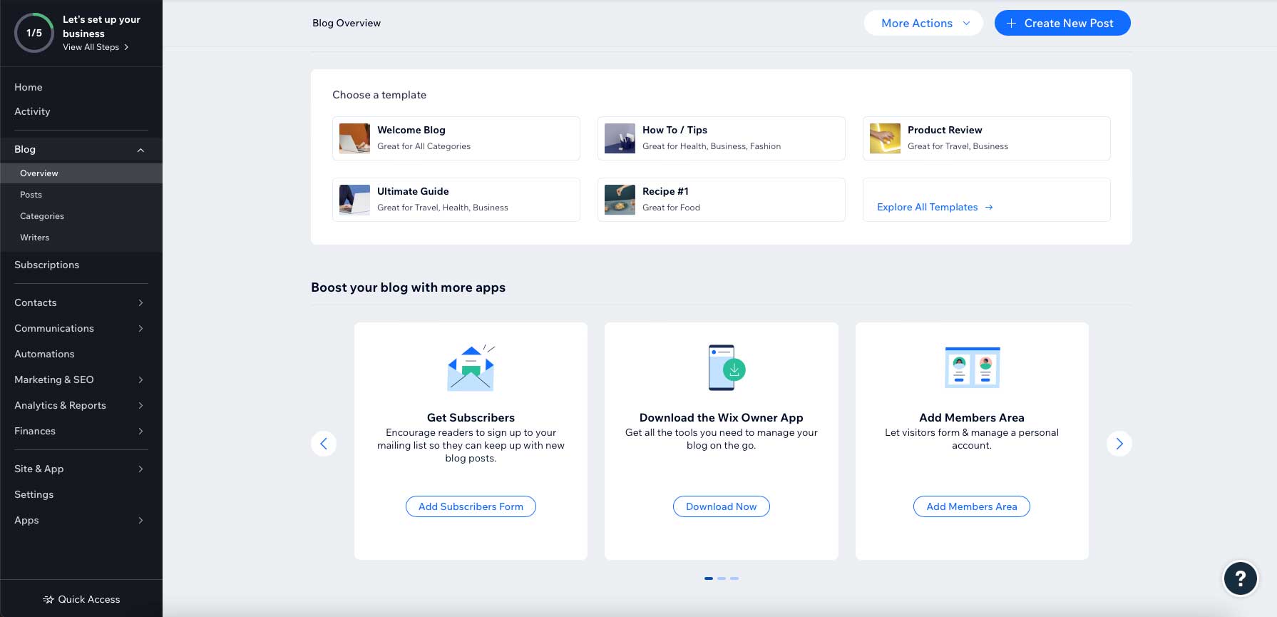This screenshot has width=1277, height=617.
Task: Open the Posts sidebar item
Action: (31, 195)
